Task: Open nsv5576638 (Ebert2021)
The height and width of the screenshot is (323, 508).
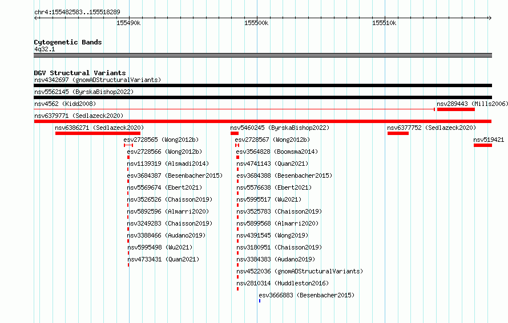Action: point(274,187)
